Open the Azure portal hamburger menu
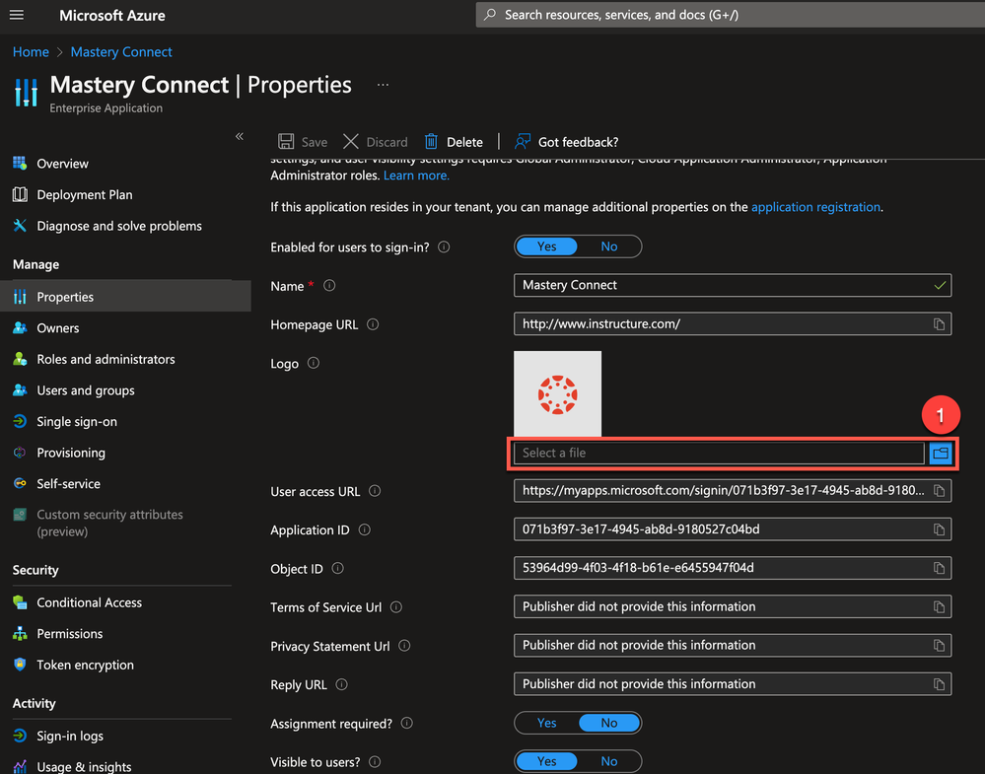The height and width of the screenshot is (774, 985). tap(17, 15)
